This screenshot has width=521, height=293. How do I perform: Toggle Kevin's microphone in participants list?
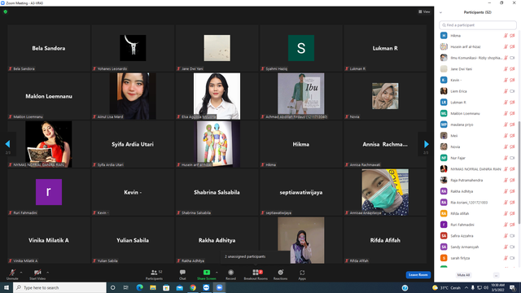506,80
